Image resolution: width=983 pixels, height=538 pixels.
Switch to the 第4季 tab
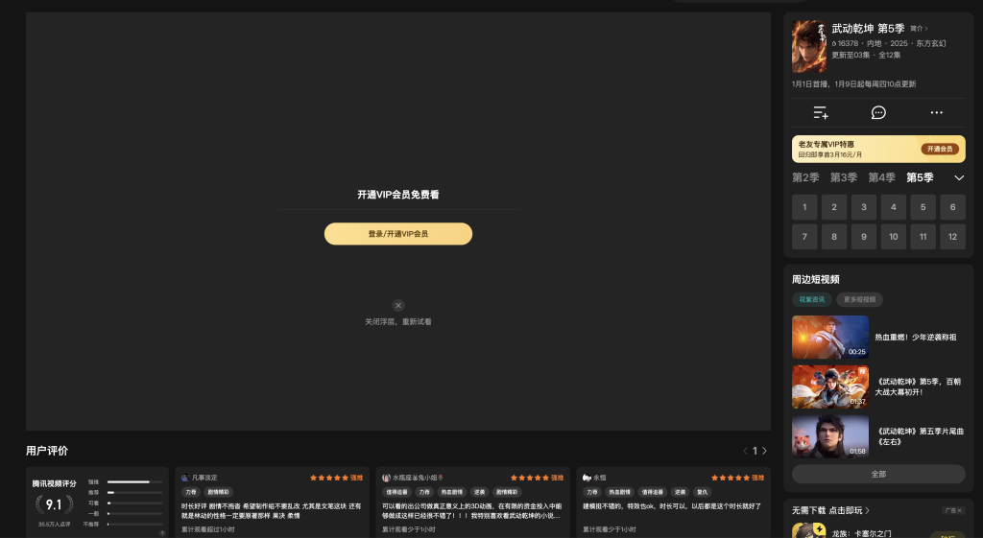881,177
